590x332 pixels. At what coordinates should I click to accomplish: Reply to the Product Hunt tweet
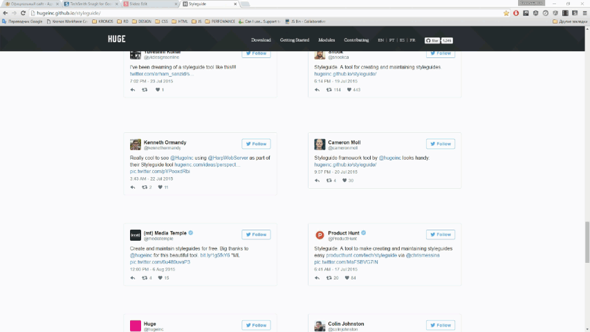click(317, 278)
